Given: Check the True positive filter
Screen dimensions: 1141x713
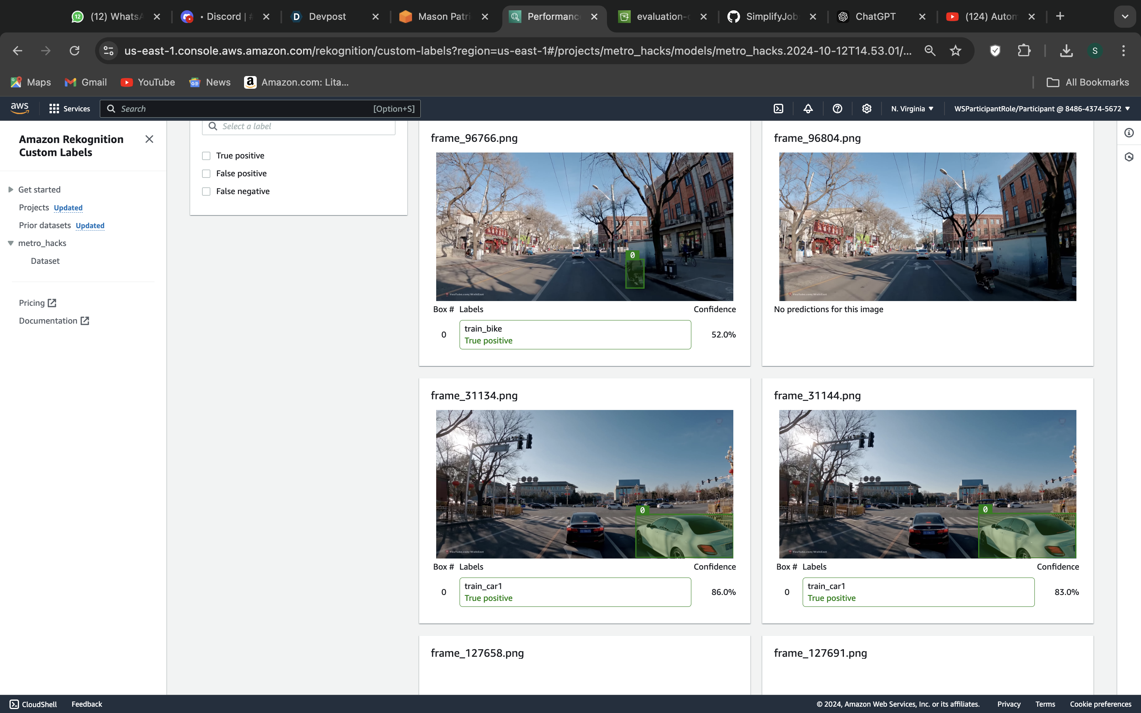Looking at the screenshot, I should point(206,156).
